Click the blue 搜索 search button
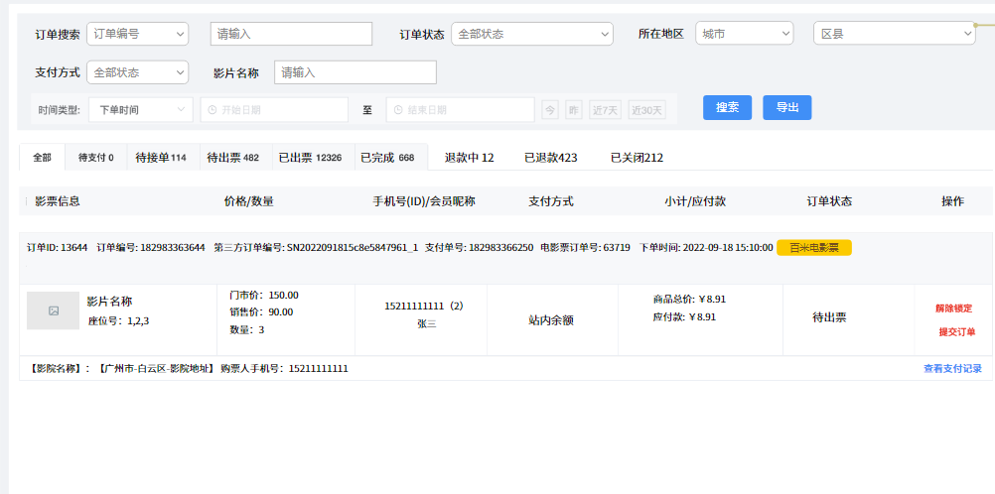 point(727,108)
